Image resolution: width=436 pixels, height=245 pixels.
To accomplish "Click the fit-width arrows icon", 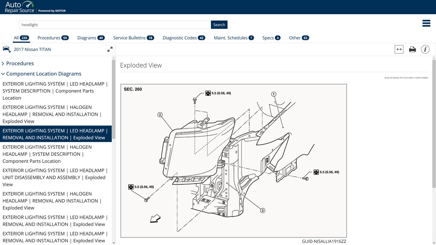I will [399, 49].
